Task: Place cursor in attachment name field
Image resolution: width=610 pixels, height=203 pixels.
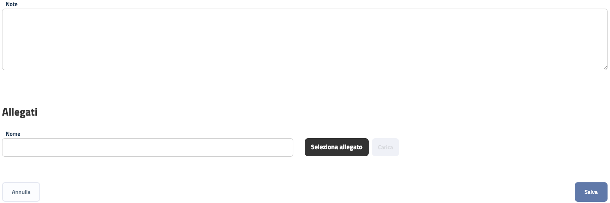Action: coord(147,147)
